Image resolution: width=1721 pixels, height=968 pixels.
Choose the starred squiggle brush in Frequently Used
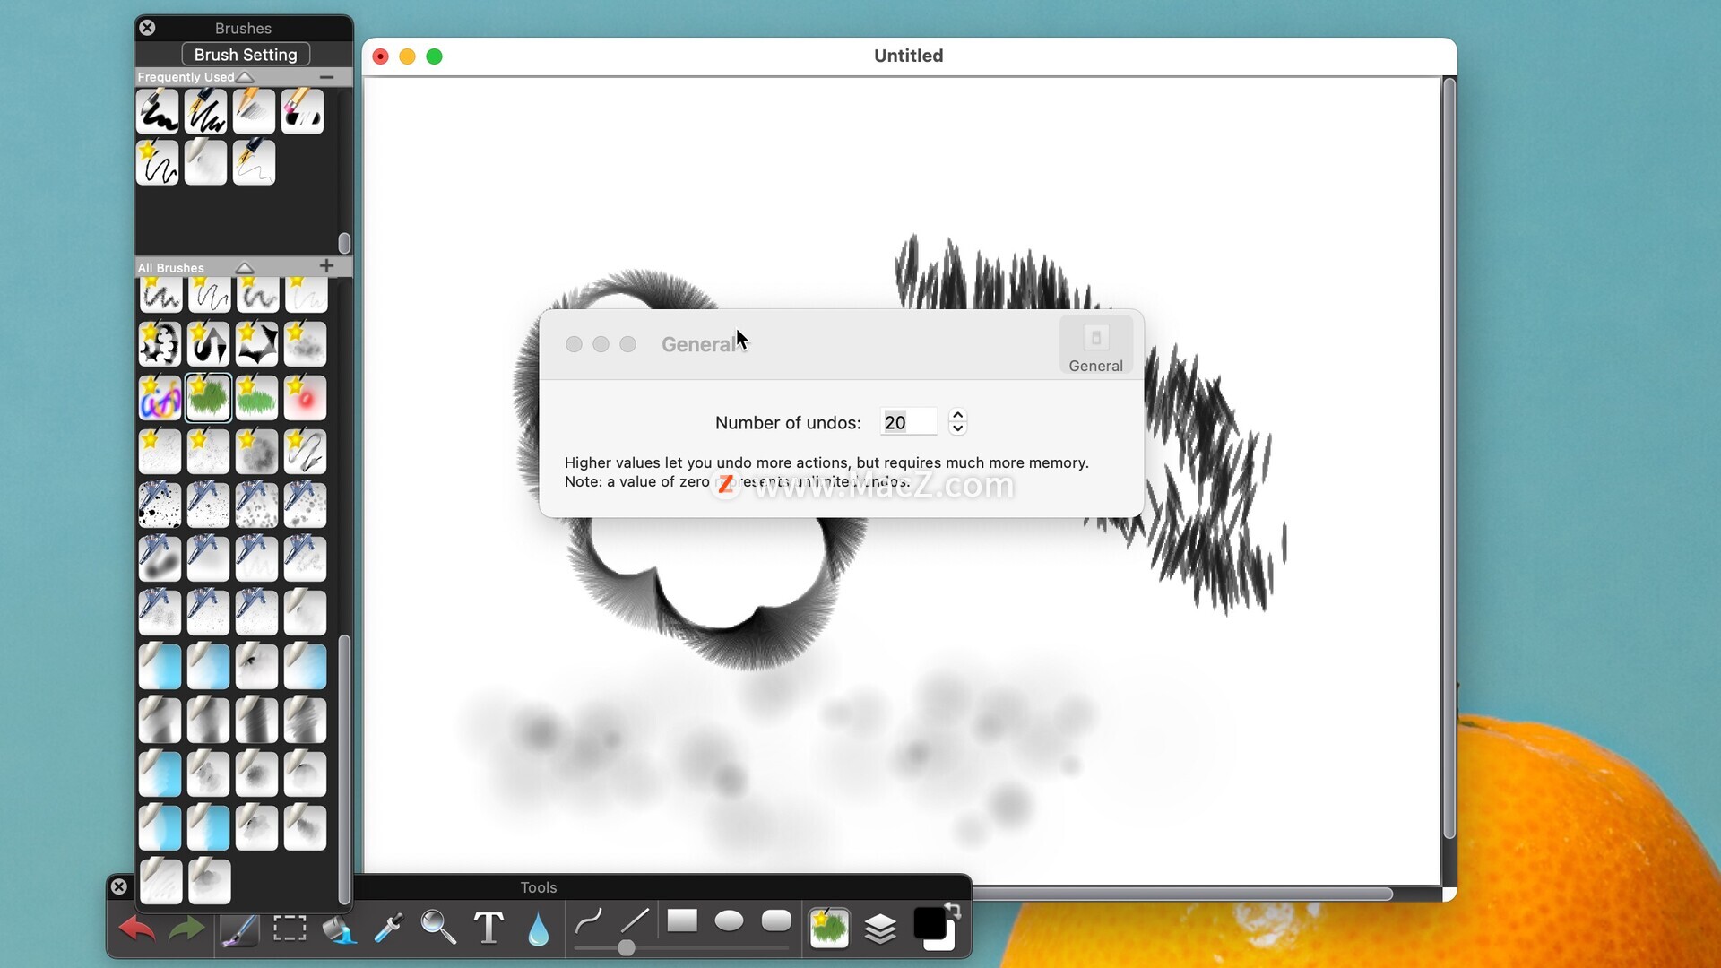click(158, 162)
